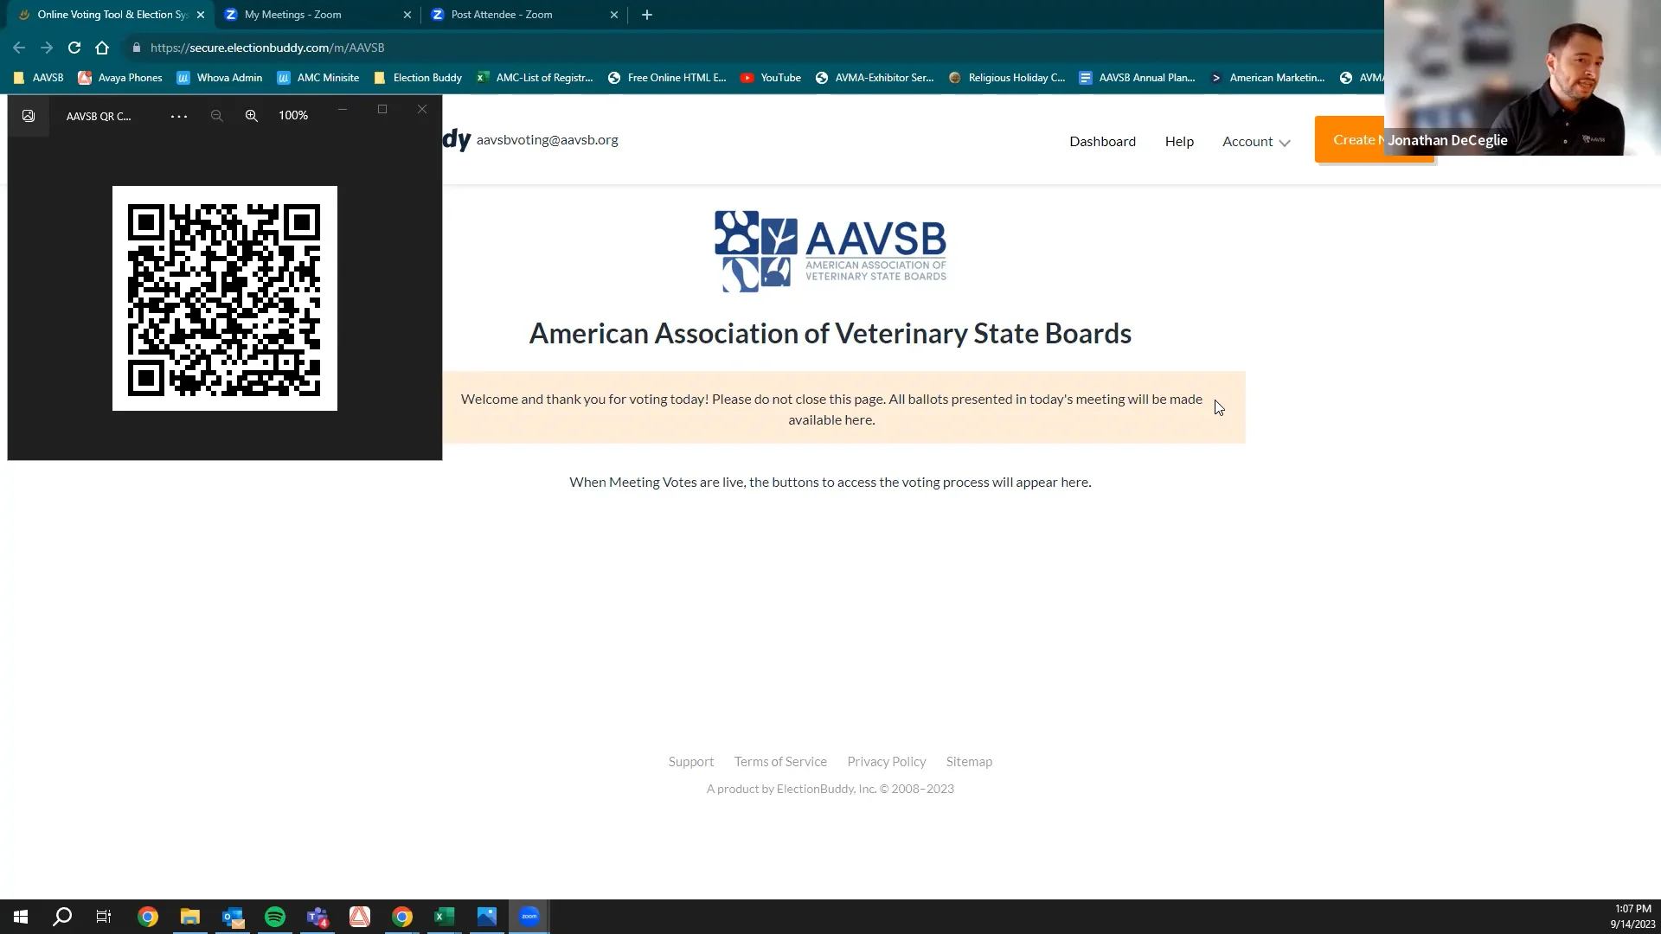Click the back navigation arrow
Viewport: 1661px width, 934px height.
pyautogui.click(x=18, y=48)
